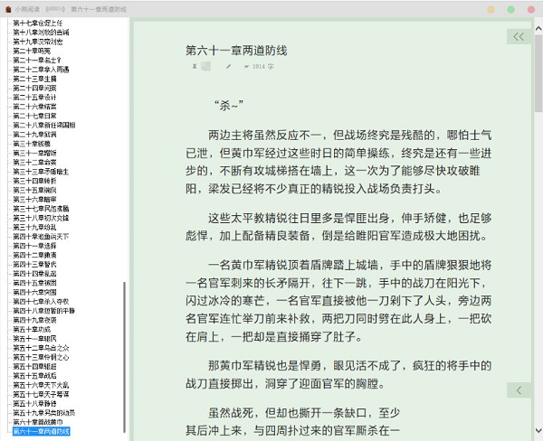Screen dimensions: 543x441
Task: Select chapter 第四十章 in the list
Action: coord(41,237)
